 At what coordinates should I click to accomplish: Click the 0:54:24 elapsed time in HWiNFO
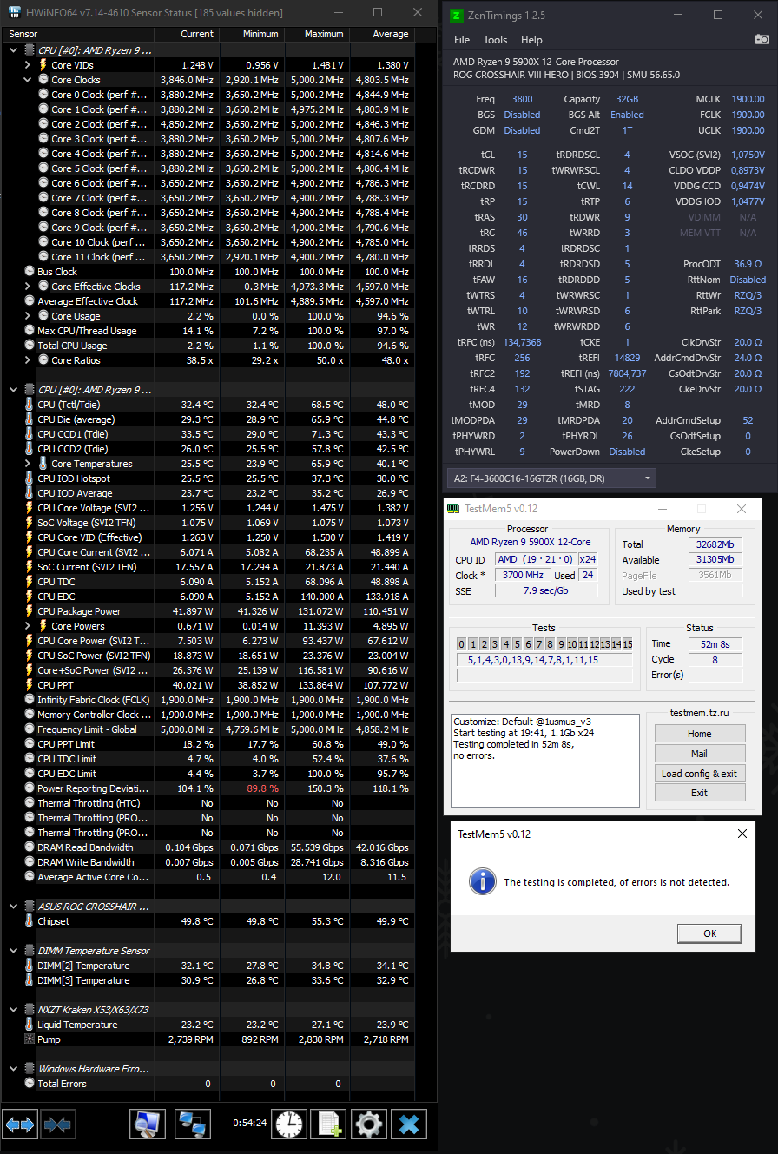click(250, 1123)
